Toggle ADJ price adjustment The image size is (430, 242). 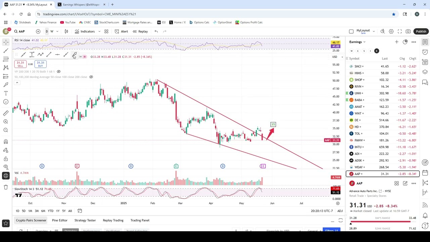click(340, 211)
